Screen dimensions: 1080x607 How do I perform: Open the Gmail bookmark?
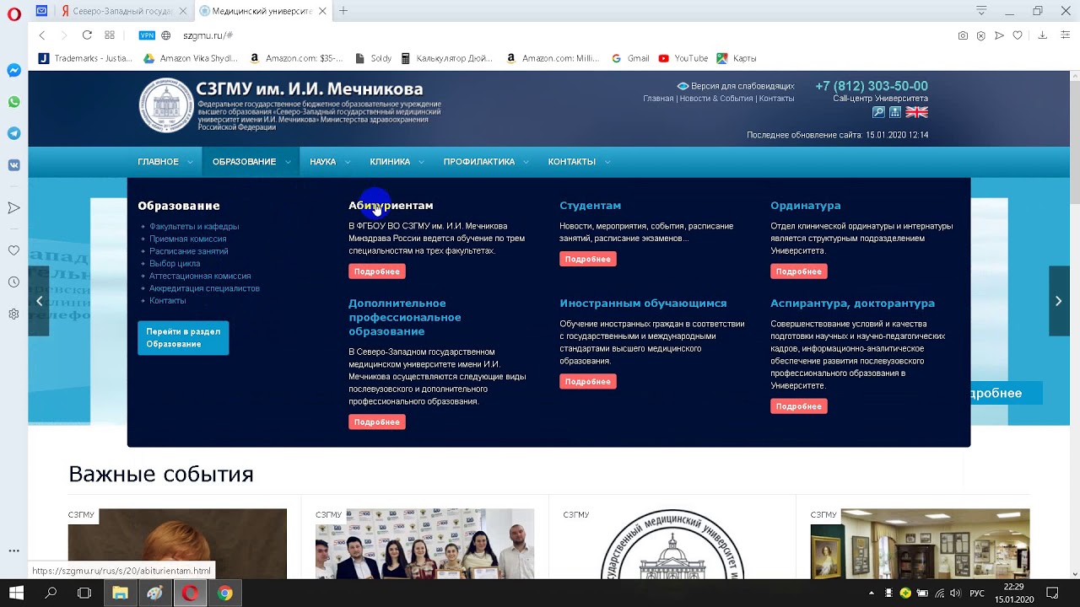(x=630, y=58)
